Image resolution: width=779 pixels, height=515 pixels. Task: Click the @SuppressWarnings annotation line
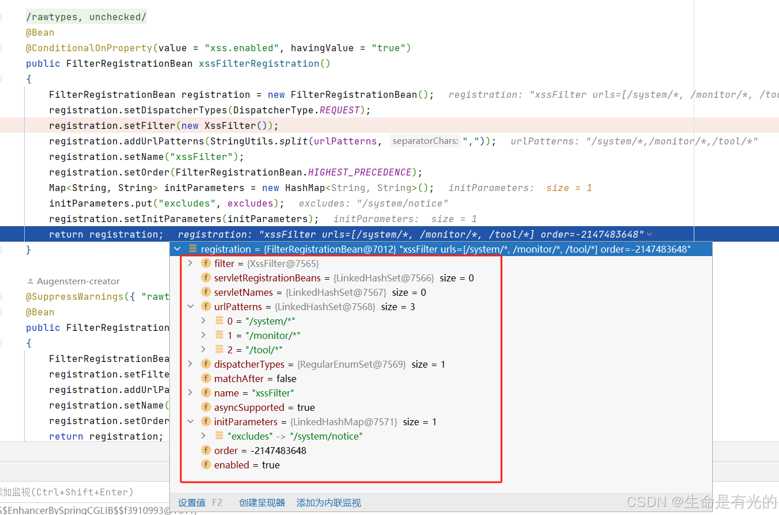pyautogui.click(x=98, y=297)
